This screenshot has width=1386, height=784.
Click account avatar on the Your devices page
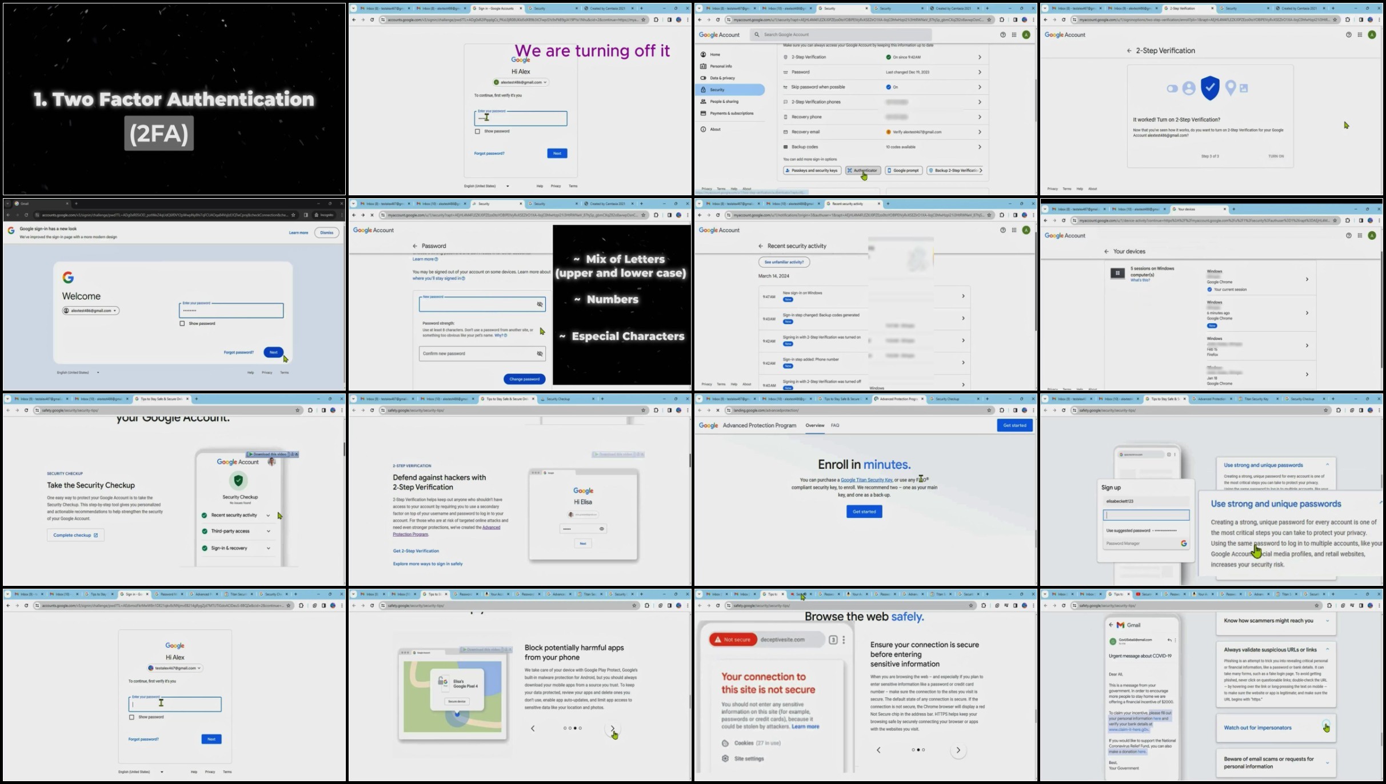point(1372,235)
